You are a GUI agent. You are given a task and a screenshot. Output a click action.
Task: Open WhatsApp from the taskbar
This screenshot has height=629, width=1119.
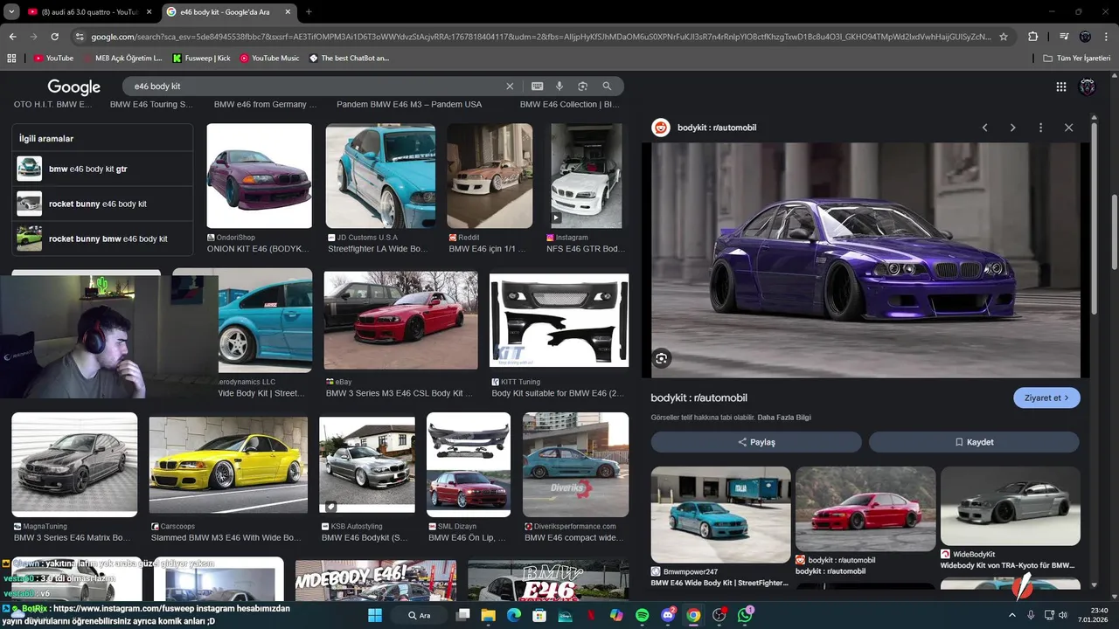(x=745, y=615)
